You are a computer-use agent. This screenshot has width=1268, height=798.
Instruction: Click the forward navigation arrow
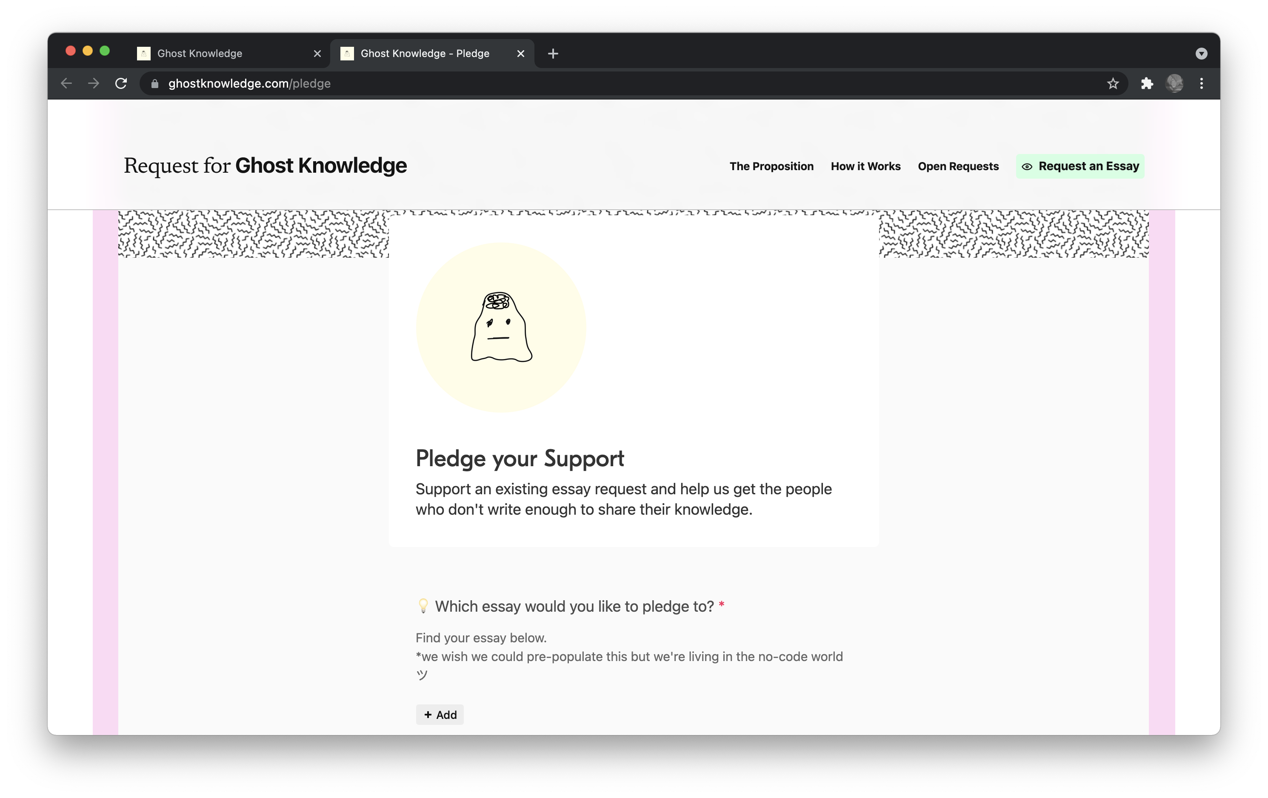(x=94, y=83)
